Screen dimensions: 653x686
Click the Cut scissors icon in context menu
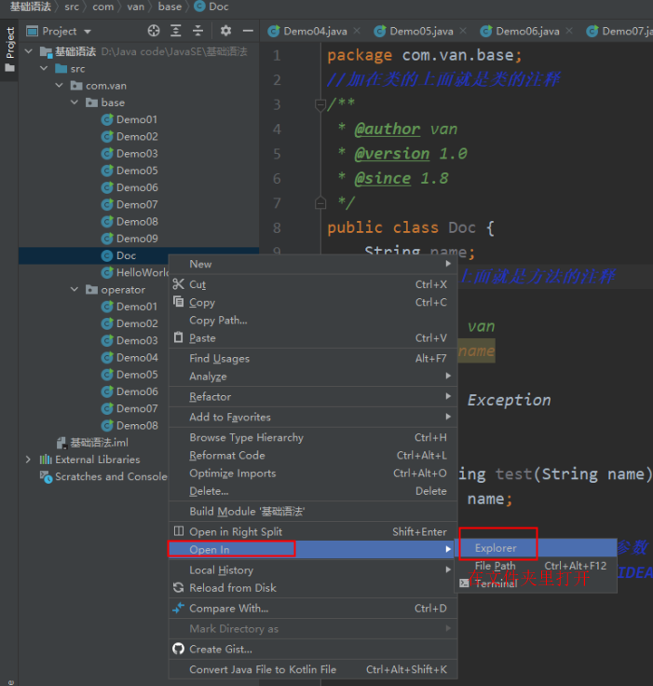point(179,284)
